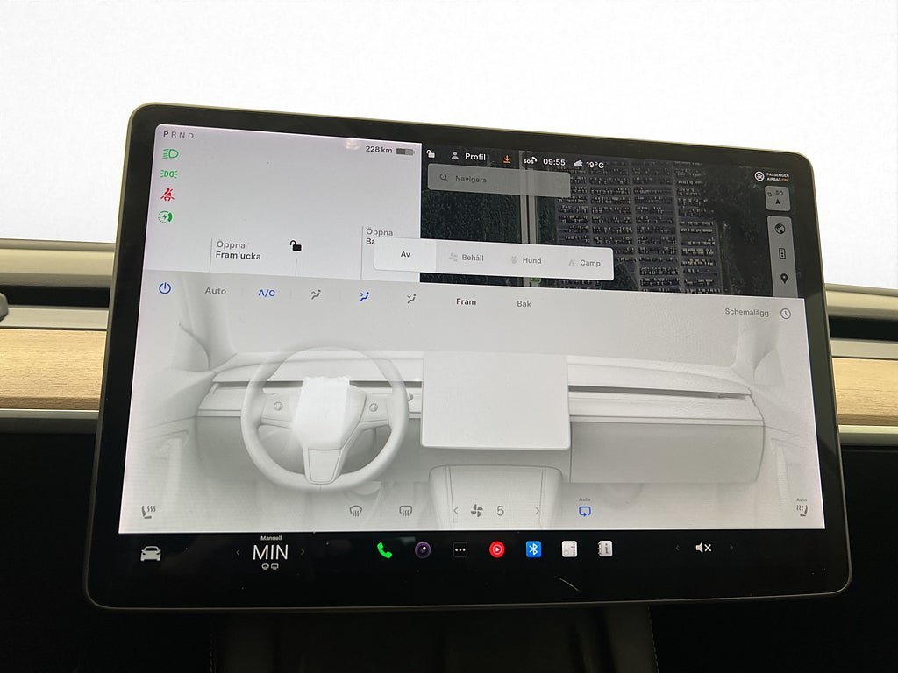Switch to the Bak rear climate tab

tap(524, 303)
